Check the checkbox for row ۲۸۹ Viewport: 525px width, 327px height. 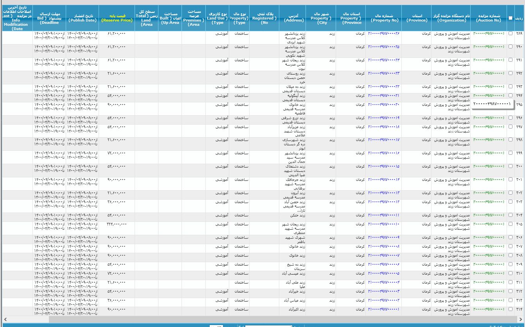click(511, 34)
